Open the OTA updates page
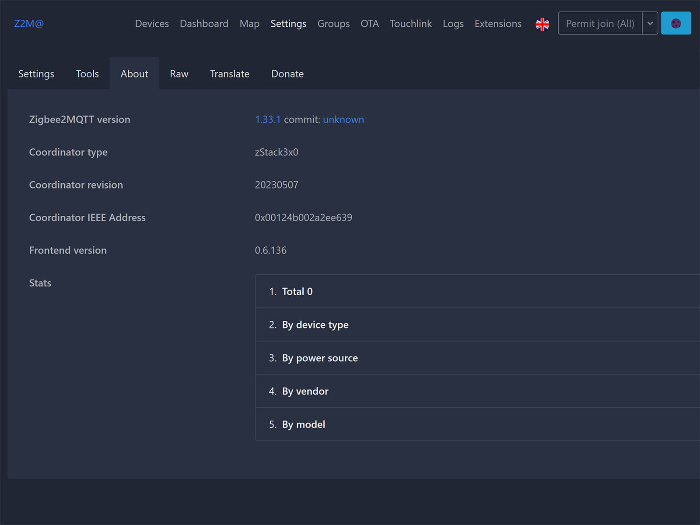The image size is (700, 525). [x=370, y=24]
